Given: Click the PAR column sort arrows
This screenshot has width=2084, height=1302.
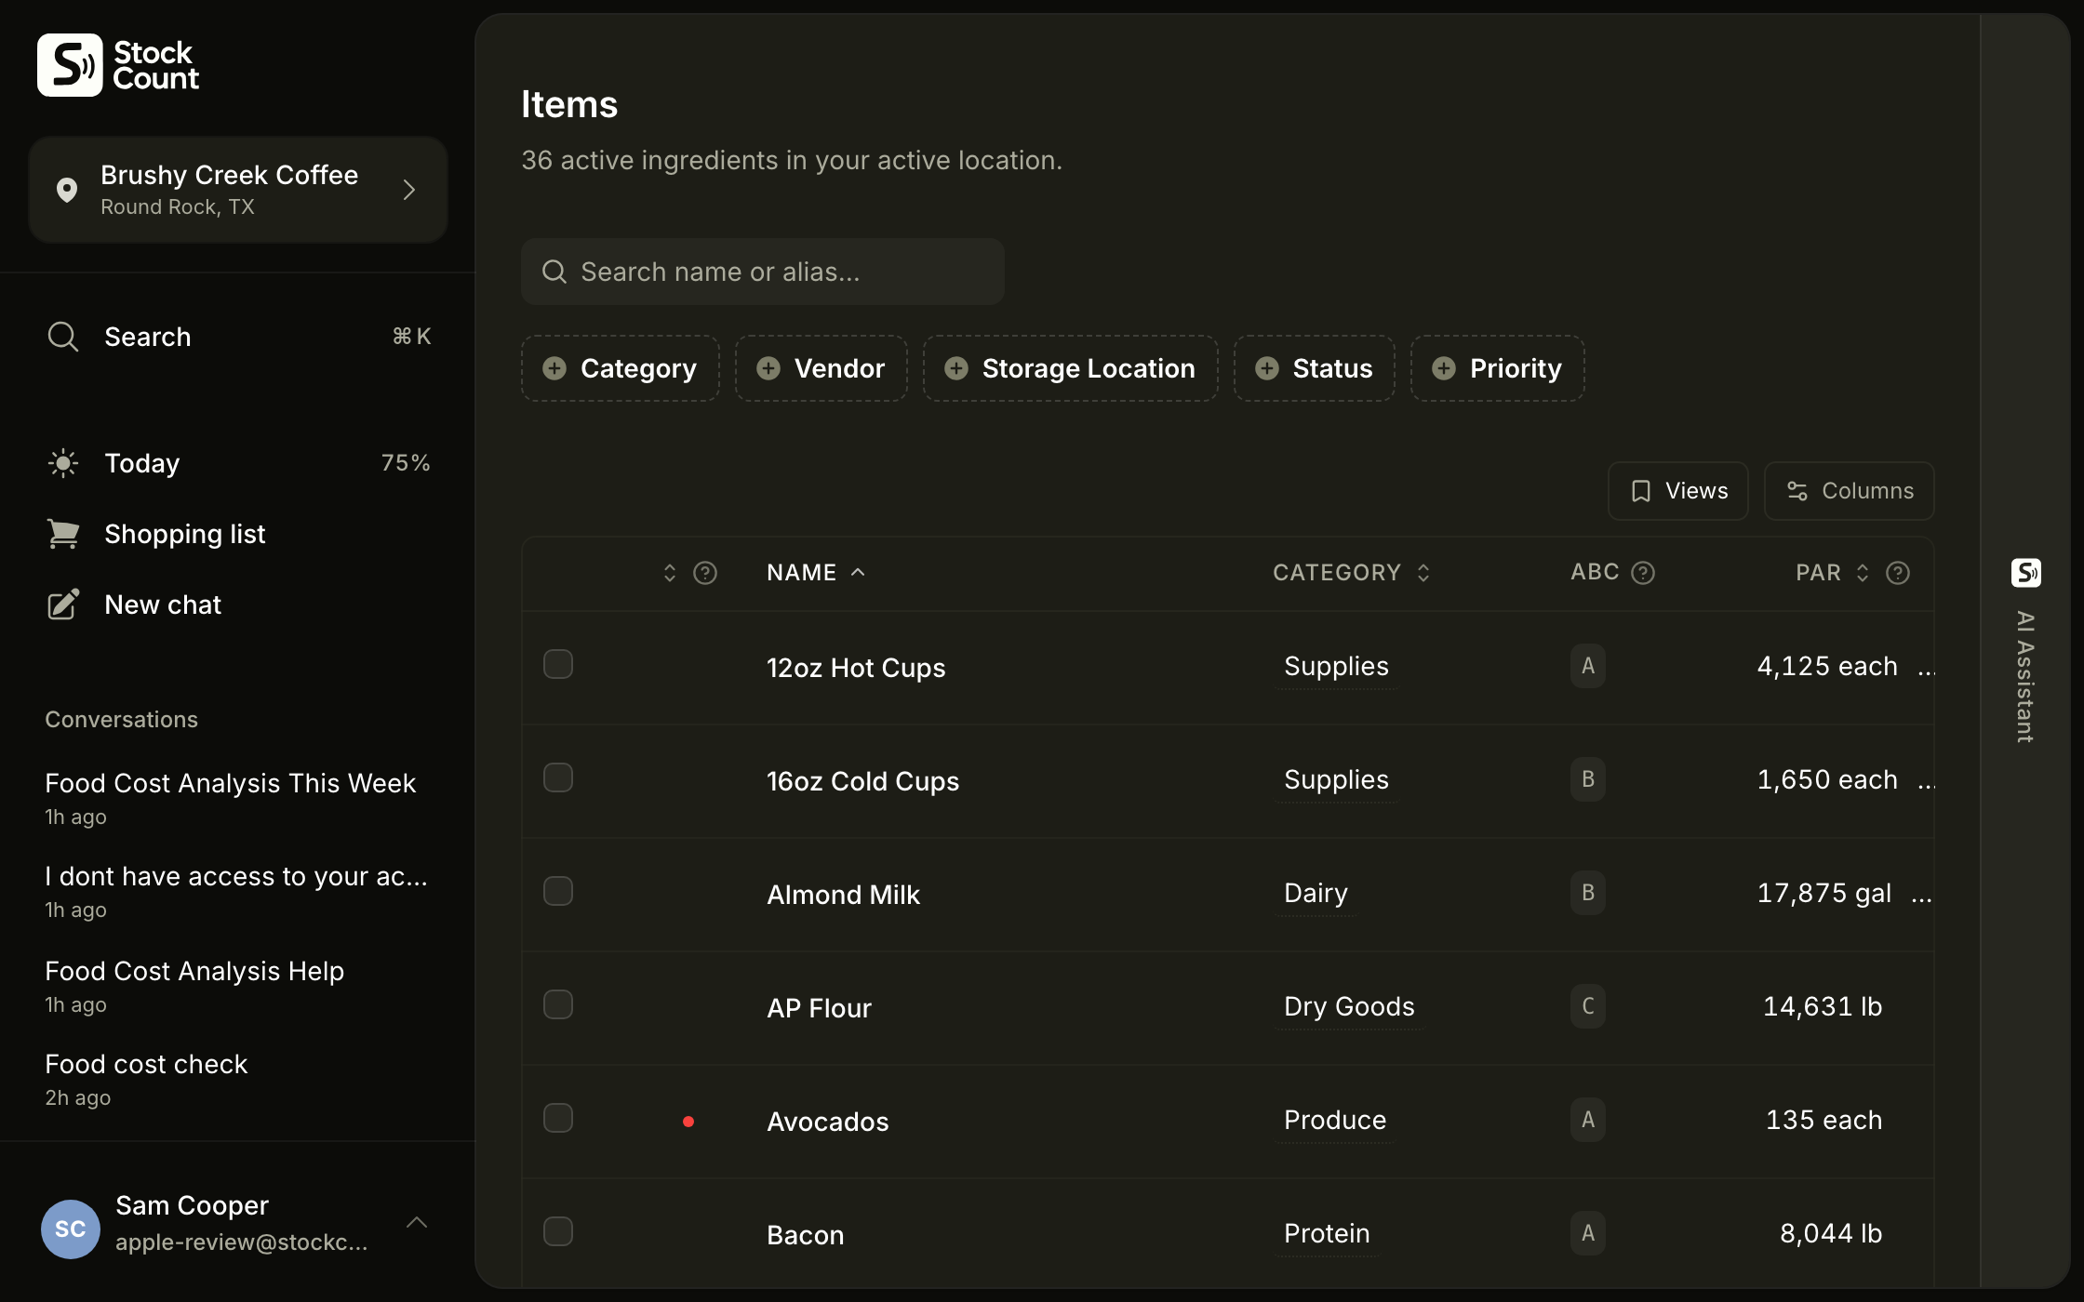Looking at the screenshot, I should 1863,573.
